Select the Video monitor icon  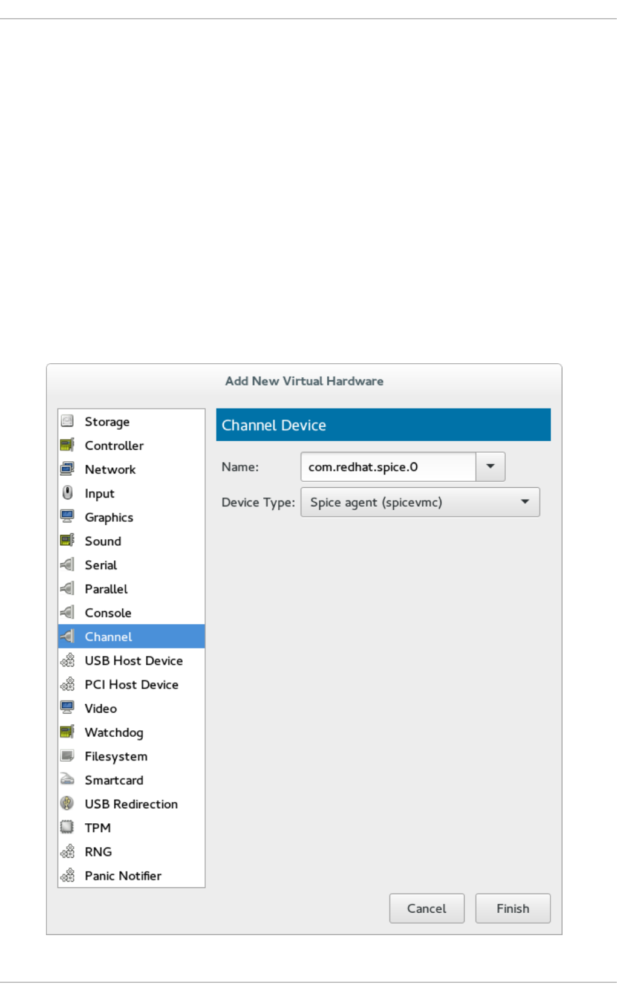tap(67, 708)
